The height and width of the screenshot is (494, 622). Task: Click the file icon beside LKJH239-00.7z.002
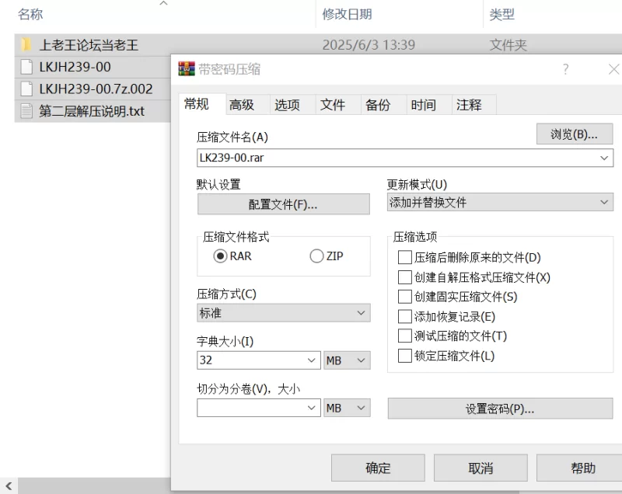[26, 89]
